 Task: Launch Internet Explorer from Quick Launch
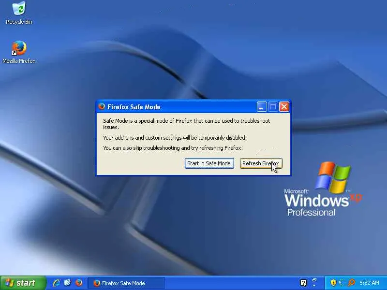click(57, 283)
